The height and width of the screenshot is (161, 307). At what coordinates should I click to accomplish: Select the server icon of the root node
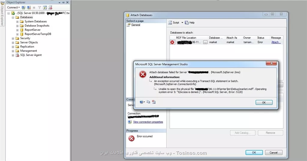click(13, 13)
